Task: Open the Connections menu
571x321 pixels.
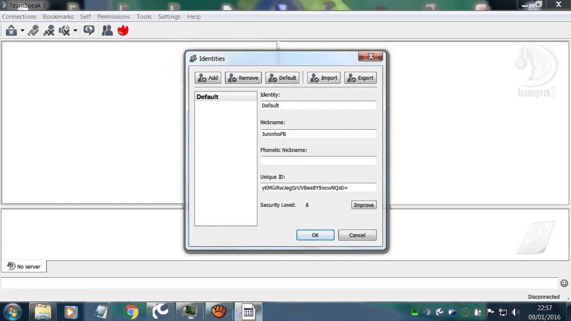Action: tap(19, 16)
